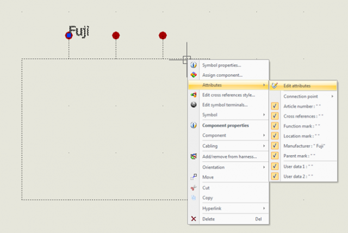Select the Move menu entry
The height and width of the screenshot is (233, 348).
tap(228, 177)
